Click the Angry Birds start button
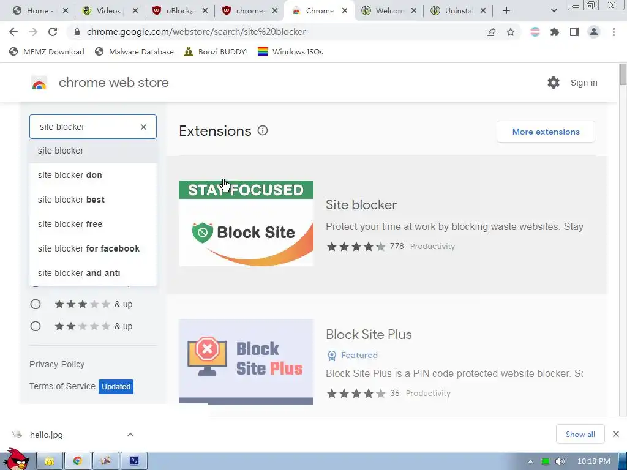The height and width of the screenshot is (470, 627). coord(16,460)
